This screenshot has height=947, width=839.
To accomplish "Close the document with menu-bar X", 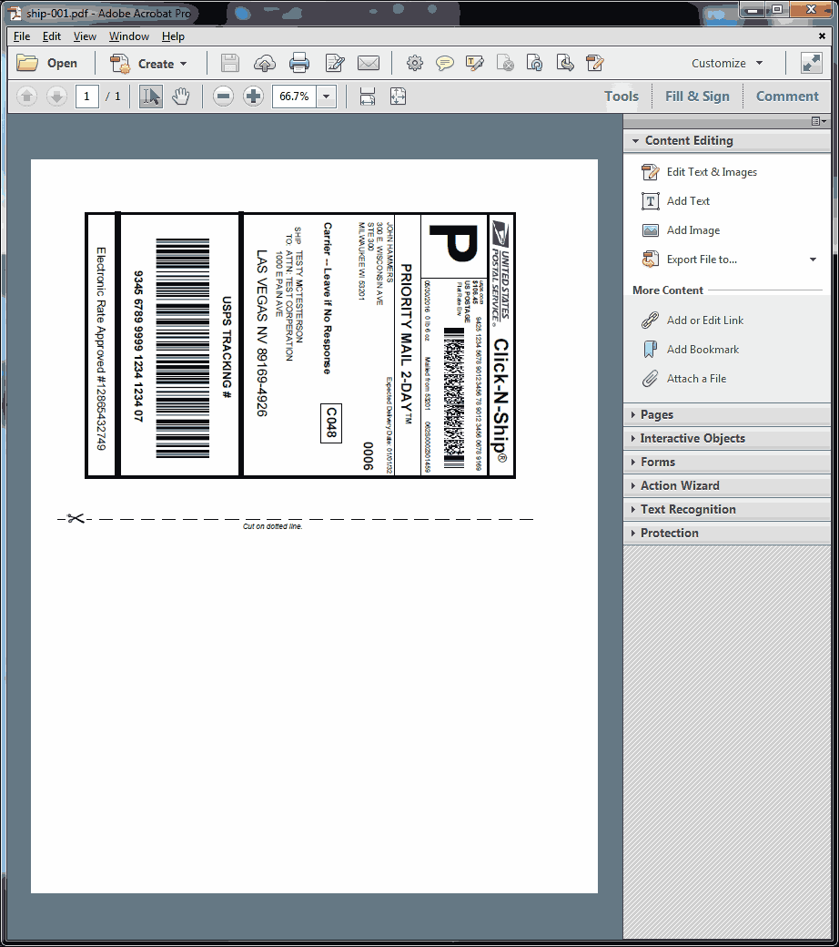I will (822, 36).
